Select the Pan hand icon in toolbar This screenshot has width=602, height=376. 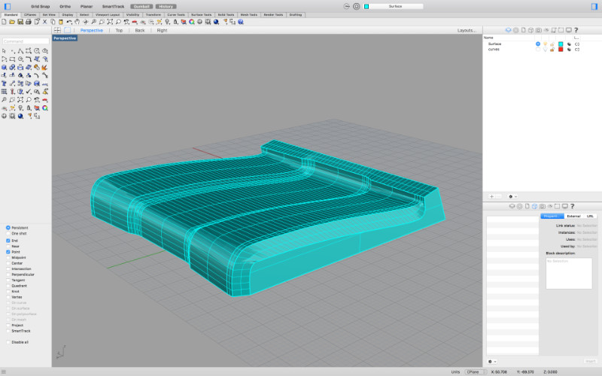click(x=78, y=22)
